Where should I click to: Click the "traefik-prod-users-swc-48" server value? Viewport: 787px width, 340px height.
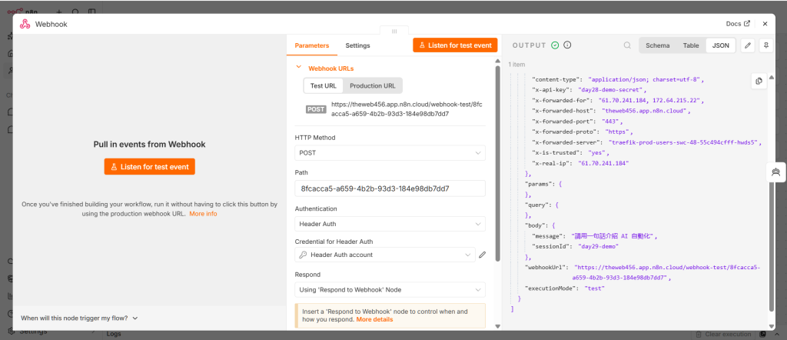[685, 142]
